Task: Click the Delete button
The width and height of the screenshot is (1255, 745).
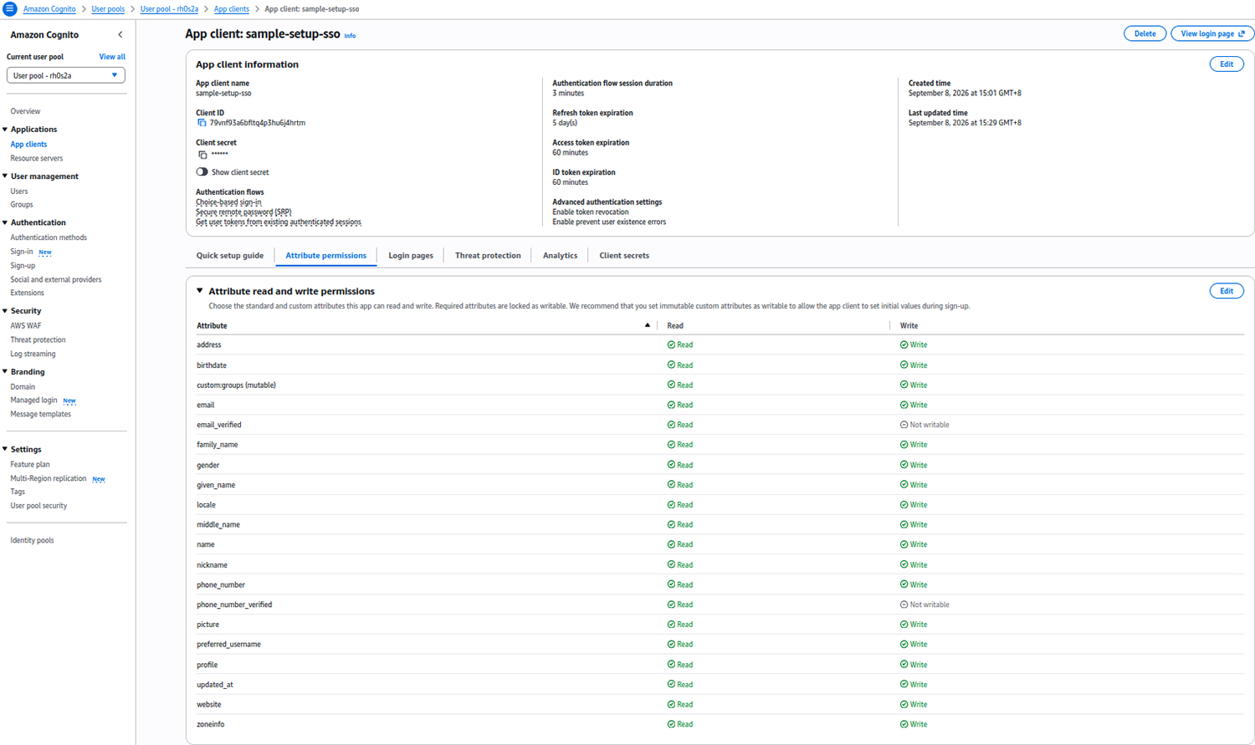Action: (1145, 34)
